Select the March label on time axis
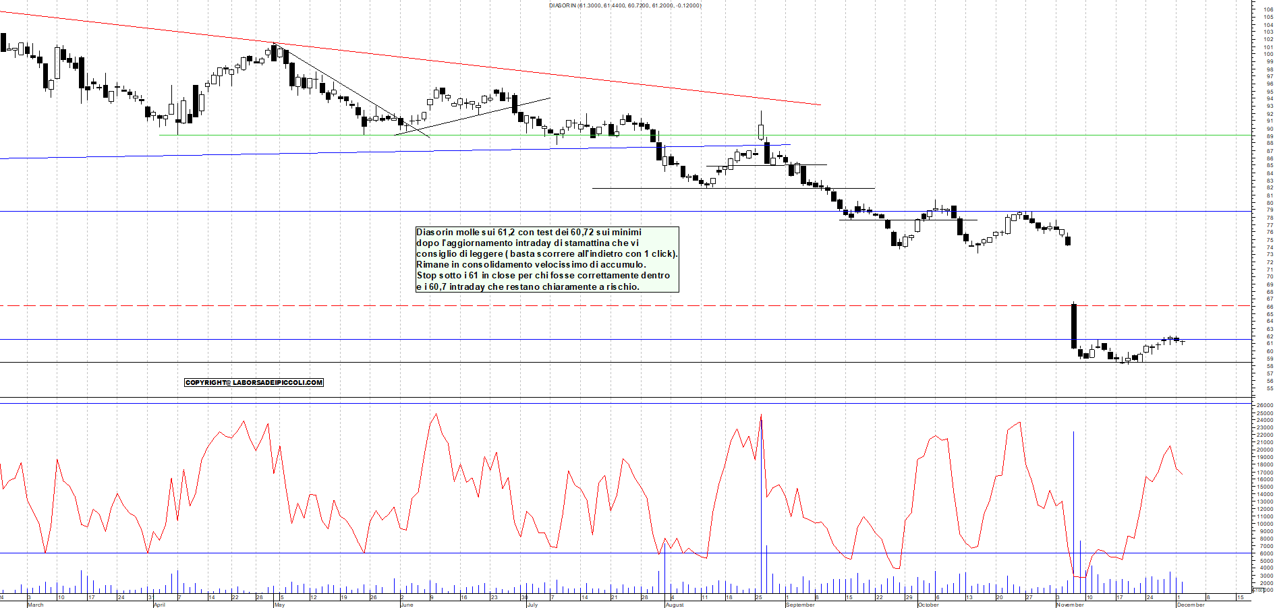 [x=36, y=605]
